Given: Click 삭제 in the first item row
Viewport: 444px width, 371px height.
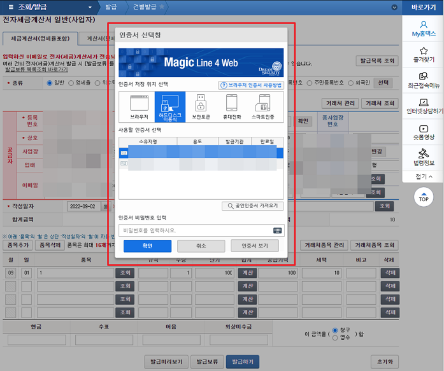Looking at the screenshot, I should pyautogui.click(x=390, y=273).
